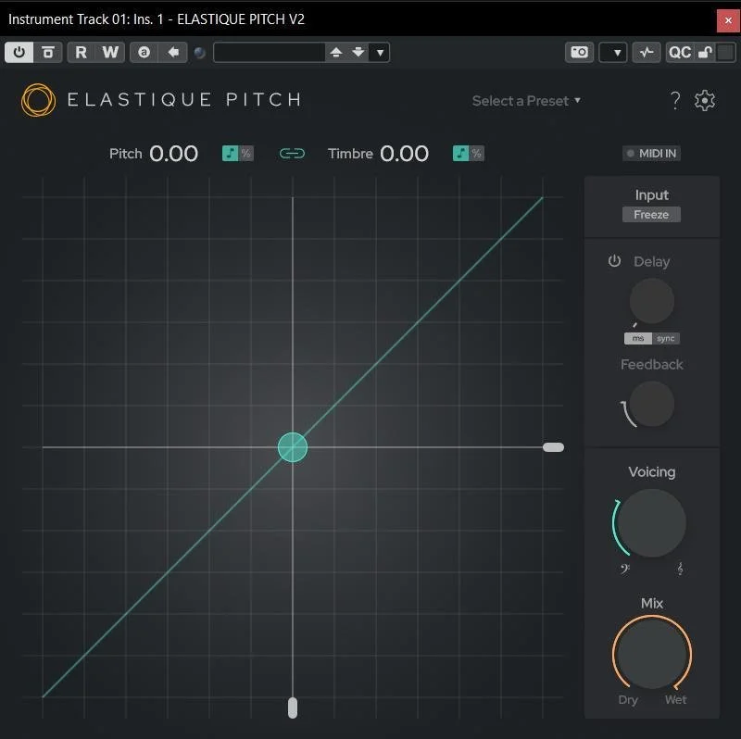This screenshot has height=739, width=741.
Task: Click the teal XY pad handle
Action: (293, 447)
